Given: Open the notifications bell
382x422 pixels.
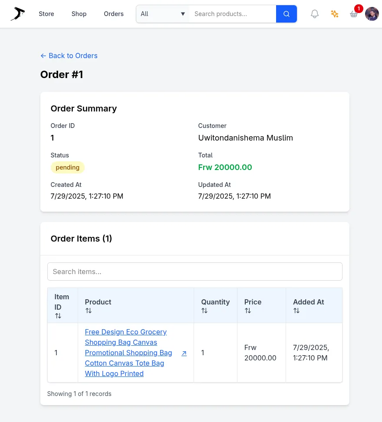Looking at the screenshot, I should tap(315, 14).
